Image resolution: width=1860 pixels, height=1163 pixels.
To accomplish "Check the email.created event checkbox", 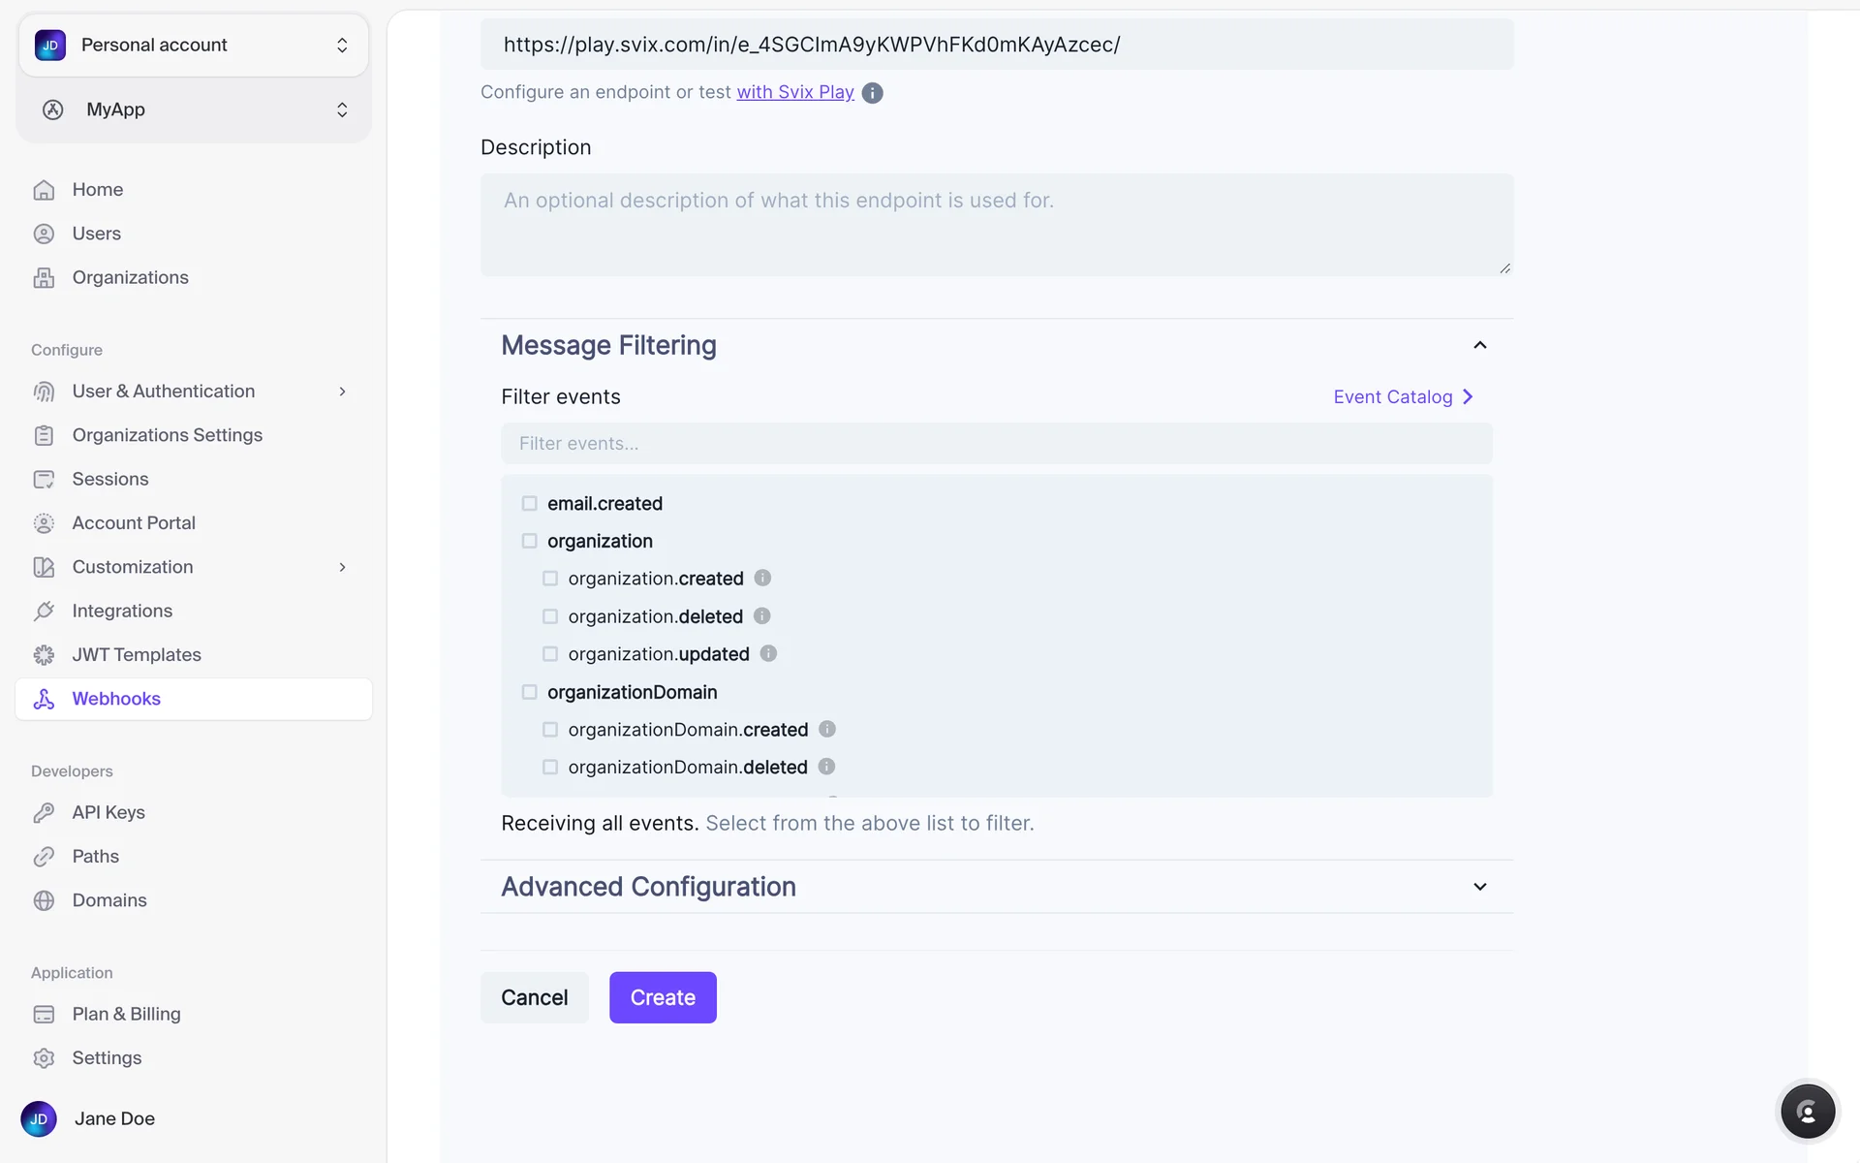I will [x=529, y=503].
